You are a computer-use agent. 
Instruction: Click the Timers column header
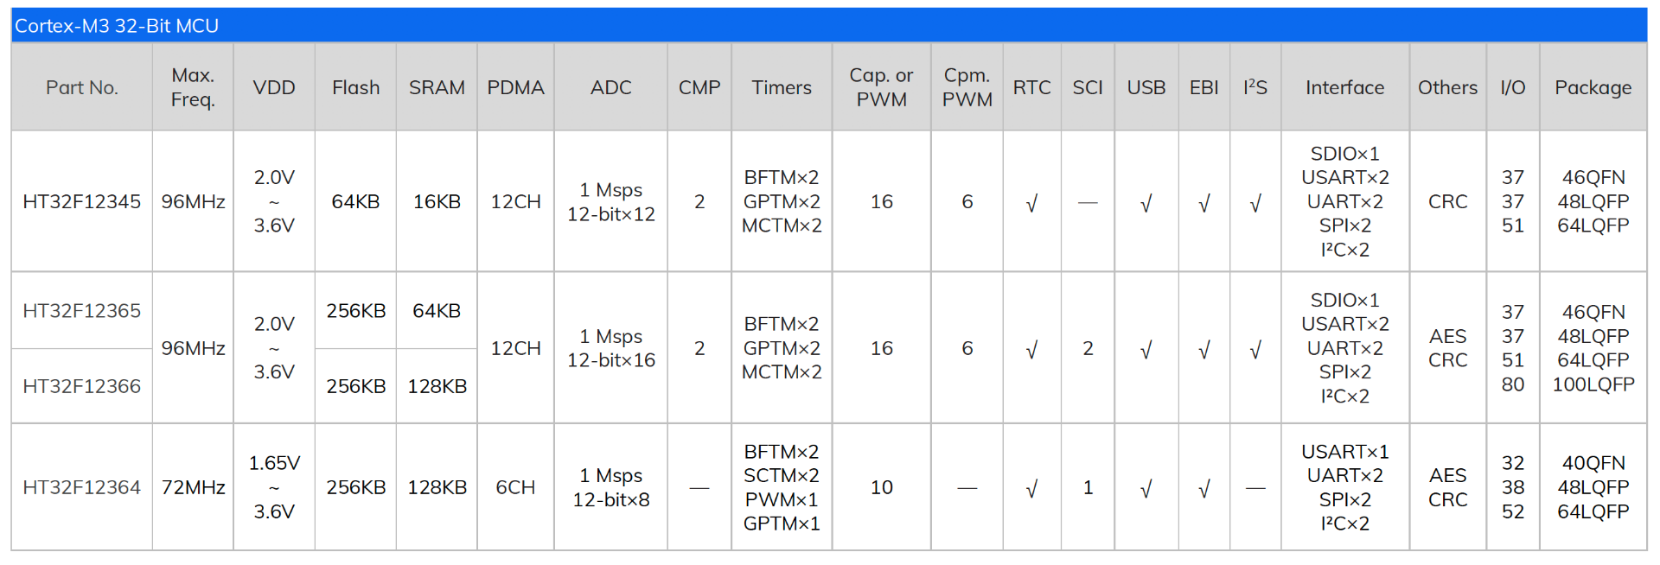tap(781, 87)
